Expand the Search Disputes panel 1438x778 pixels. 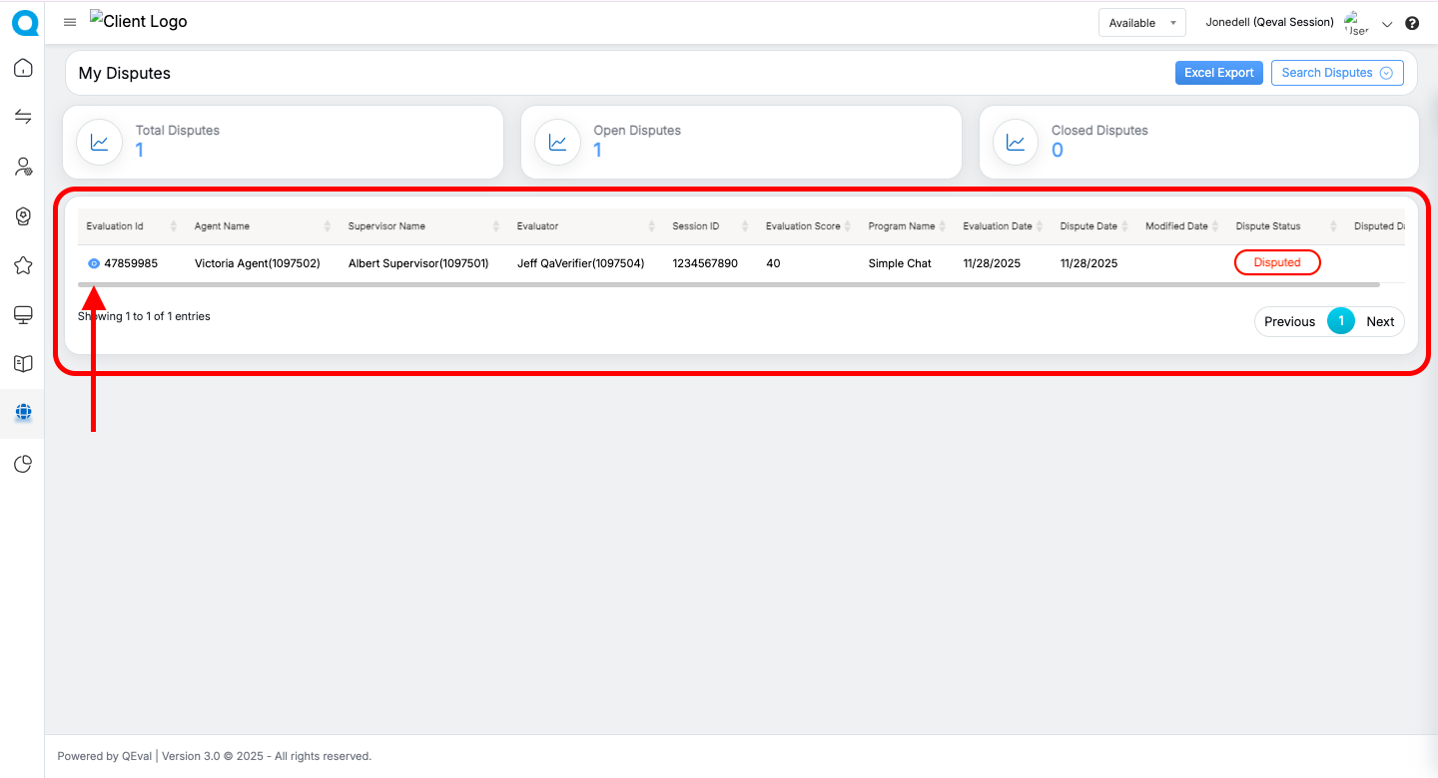tap(1336, 73)
